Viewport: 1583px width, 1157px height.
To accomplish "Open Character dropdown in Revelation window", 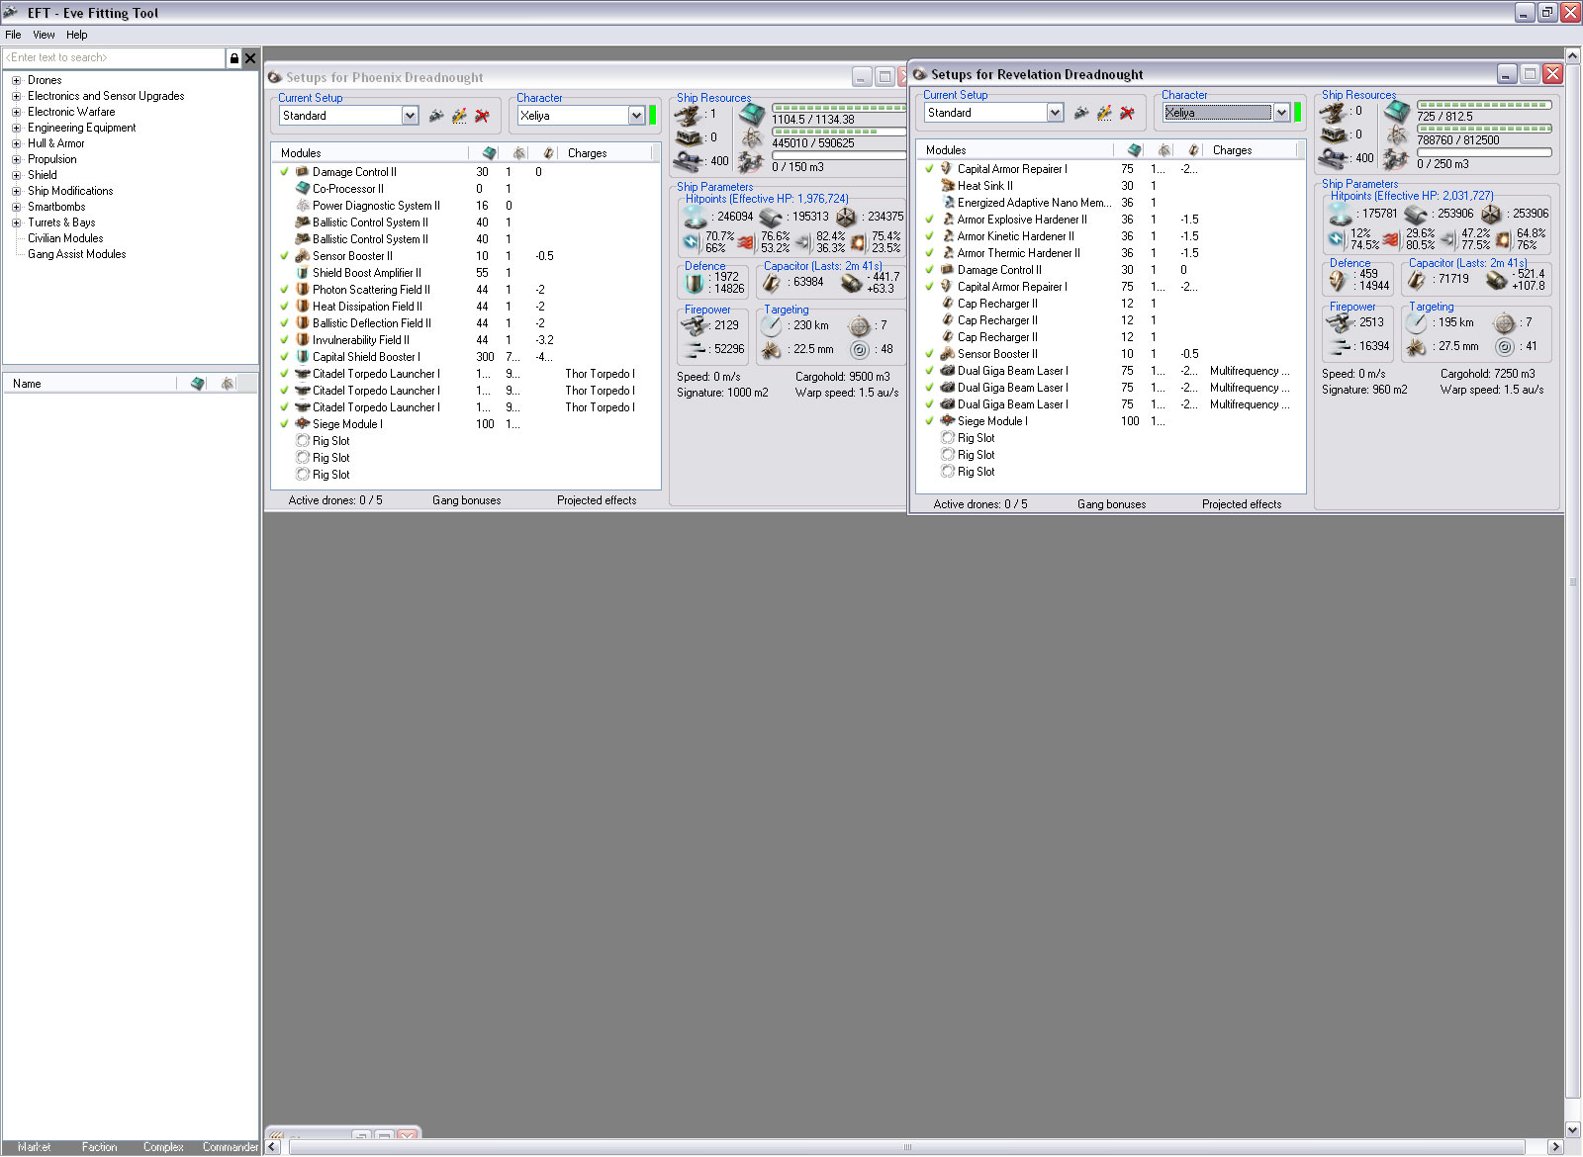I will (1281, 113).
